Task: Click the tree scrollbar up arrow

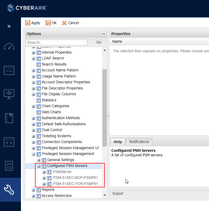Action: point(105,50)
